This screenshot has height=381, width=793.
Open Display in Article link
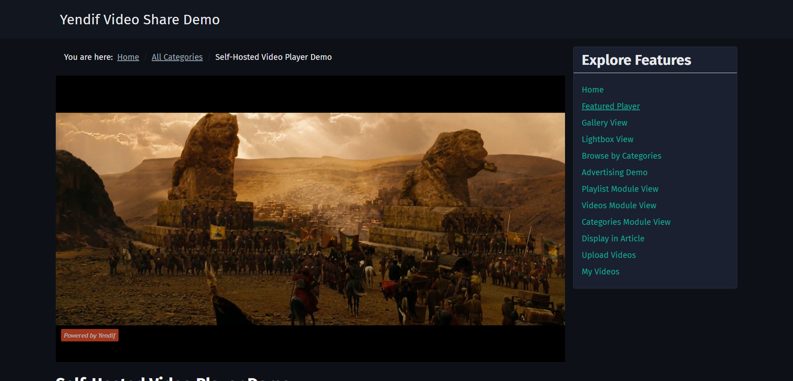coord(613,239)
